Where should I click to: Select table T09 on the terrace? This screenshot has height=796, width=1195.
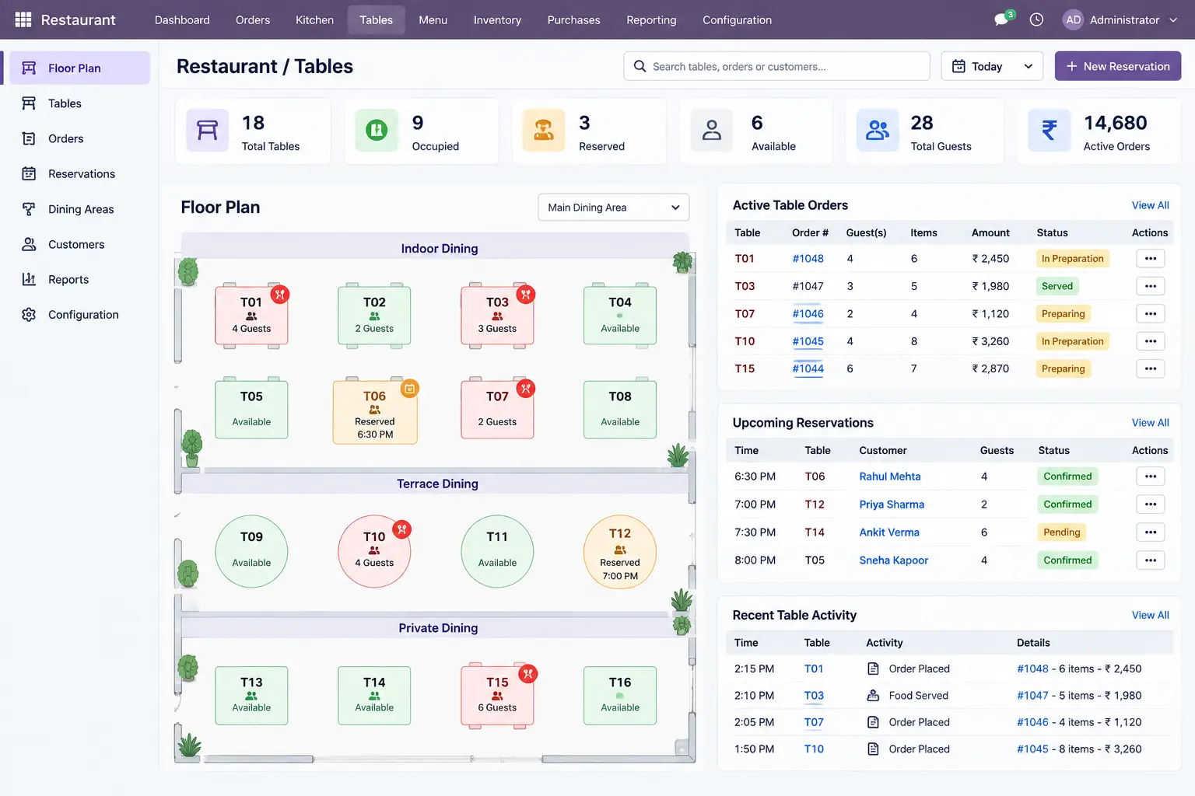point(251,551)
